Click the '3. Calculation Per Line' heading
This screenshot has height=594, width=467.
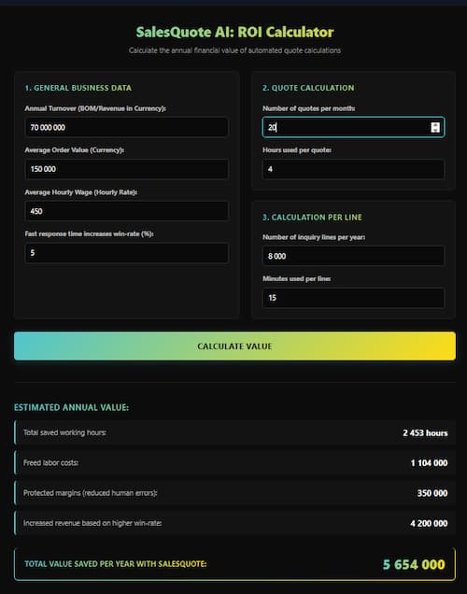pyautogui.click(x=312, y=217)
